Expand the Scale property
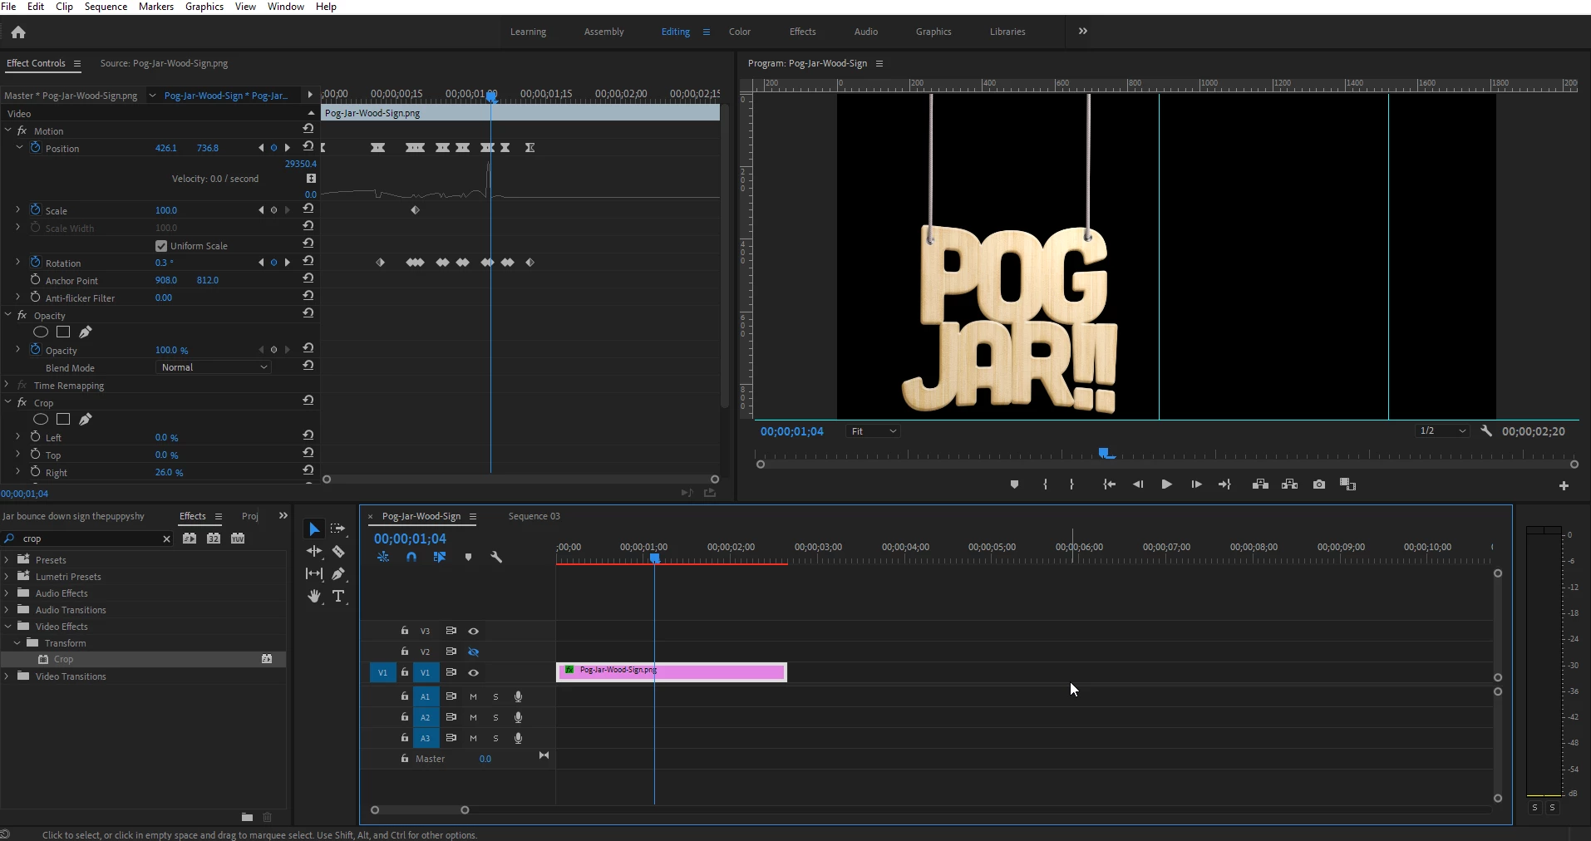 pyautogui.click(x=18, y=210)
